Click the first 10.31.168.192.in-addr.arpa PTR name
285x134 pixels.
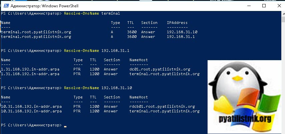pos(31,106)
